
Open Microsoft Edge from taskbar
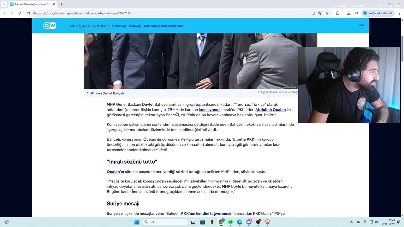tap(240, 222)
